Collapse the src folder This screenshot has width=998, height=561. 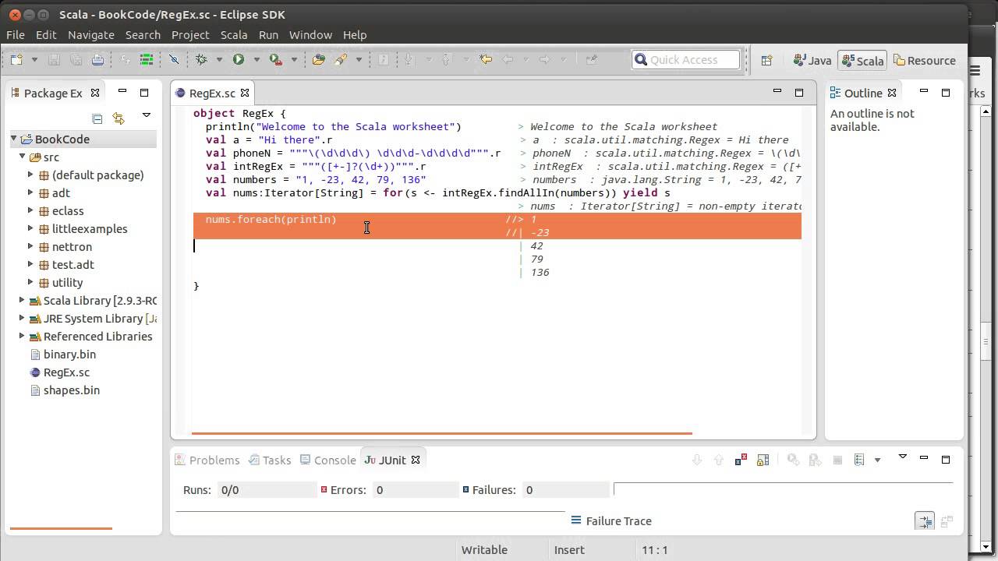pyautogui.click(x=23, y=157)
